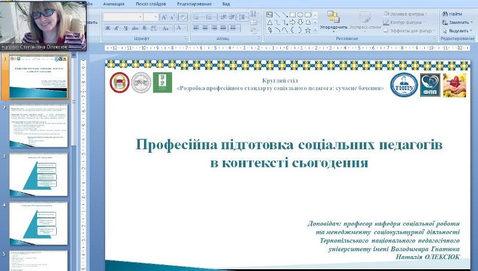The width and height of the screenshot is (478, 271).
Task: Click the Convert to SmartArt icon
Action: coord(253,30)
